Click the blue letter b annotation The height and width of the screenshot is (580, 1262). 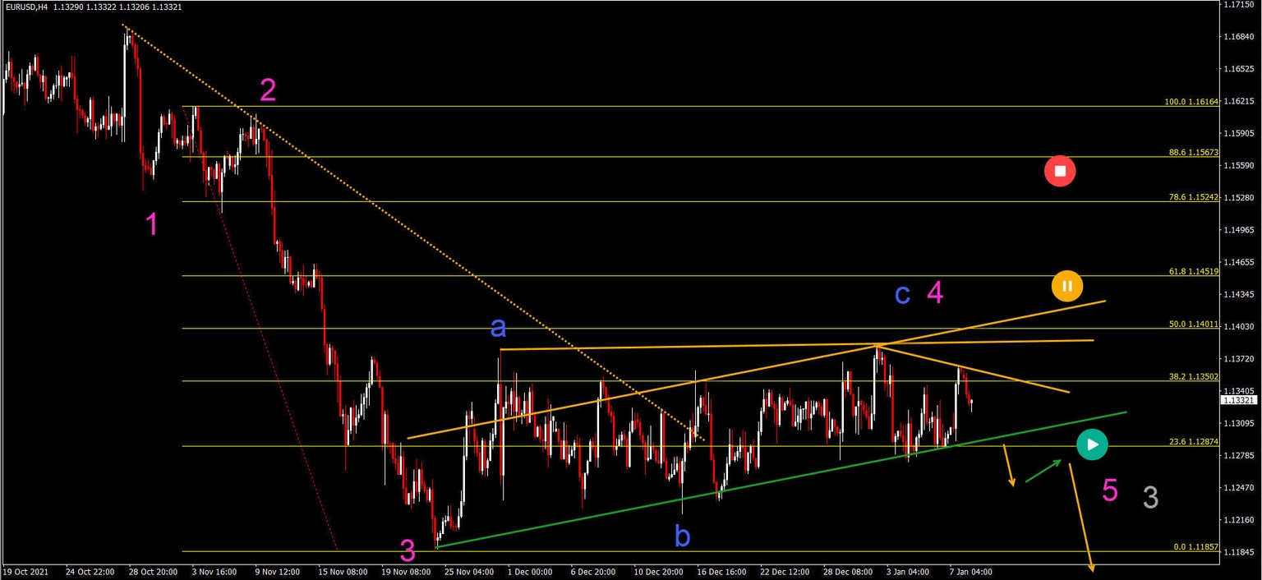(681, 536)
